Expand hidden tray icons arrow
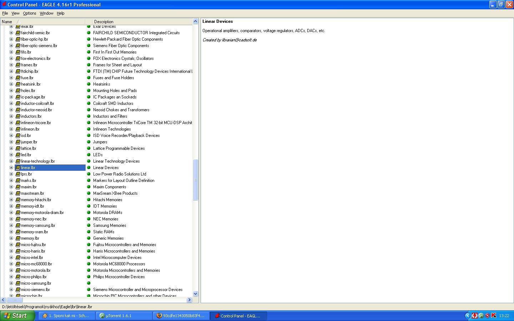This screenshot has height=321, width=514. (x=468, y=316)
